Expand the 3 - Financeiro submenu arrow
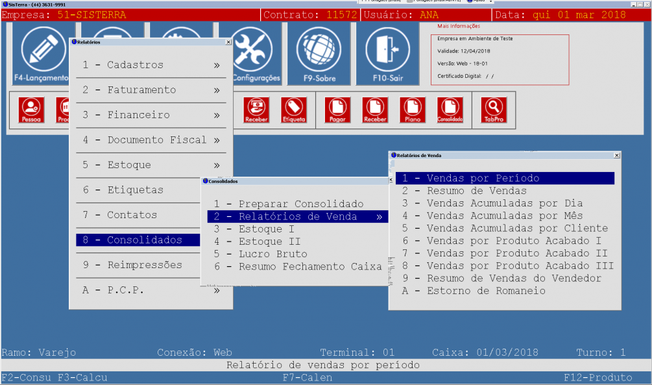 coord(217,116)
